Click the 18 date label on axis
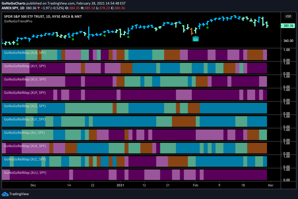This screenshot has width=298, height=199. [x=243, y=185]
